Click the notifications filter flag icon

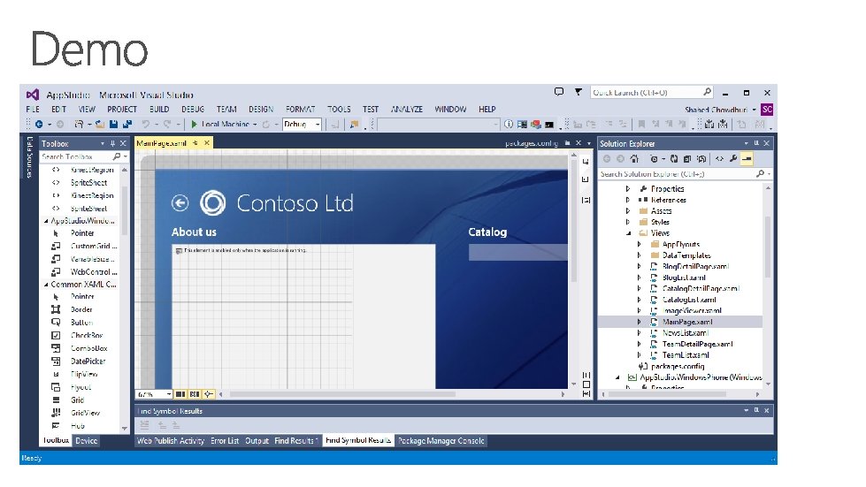coord(579,92)
